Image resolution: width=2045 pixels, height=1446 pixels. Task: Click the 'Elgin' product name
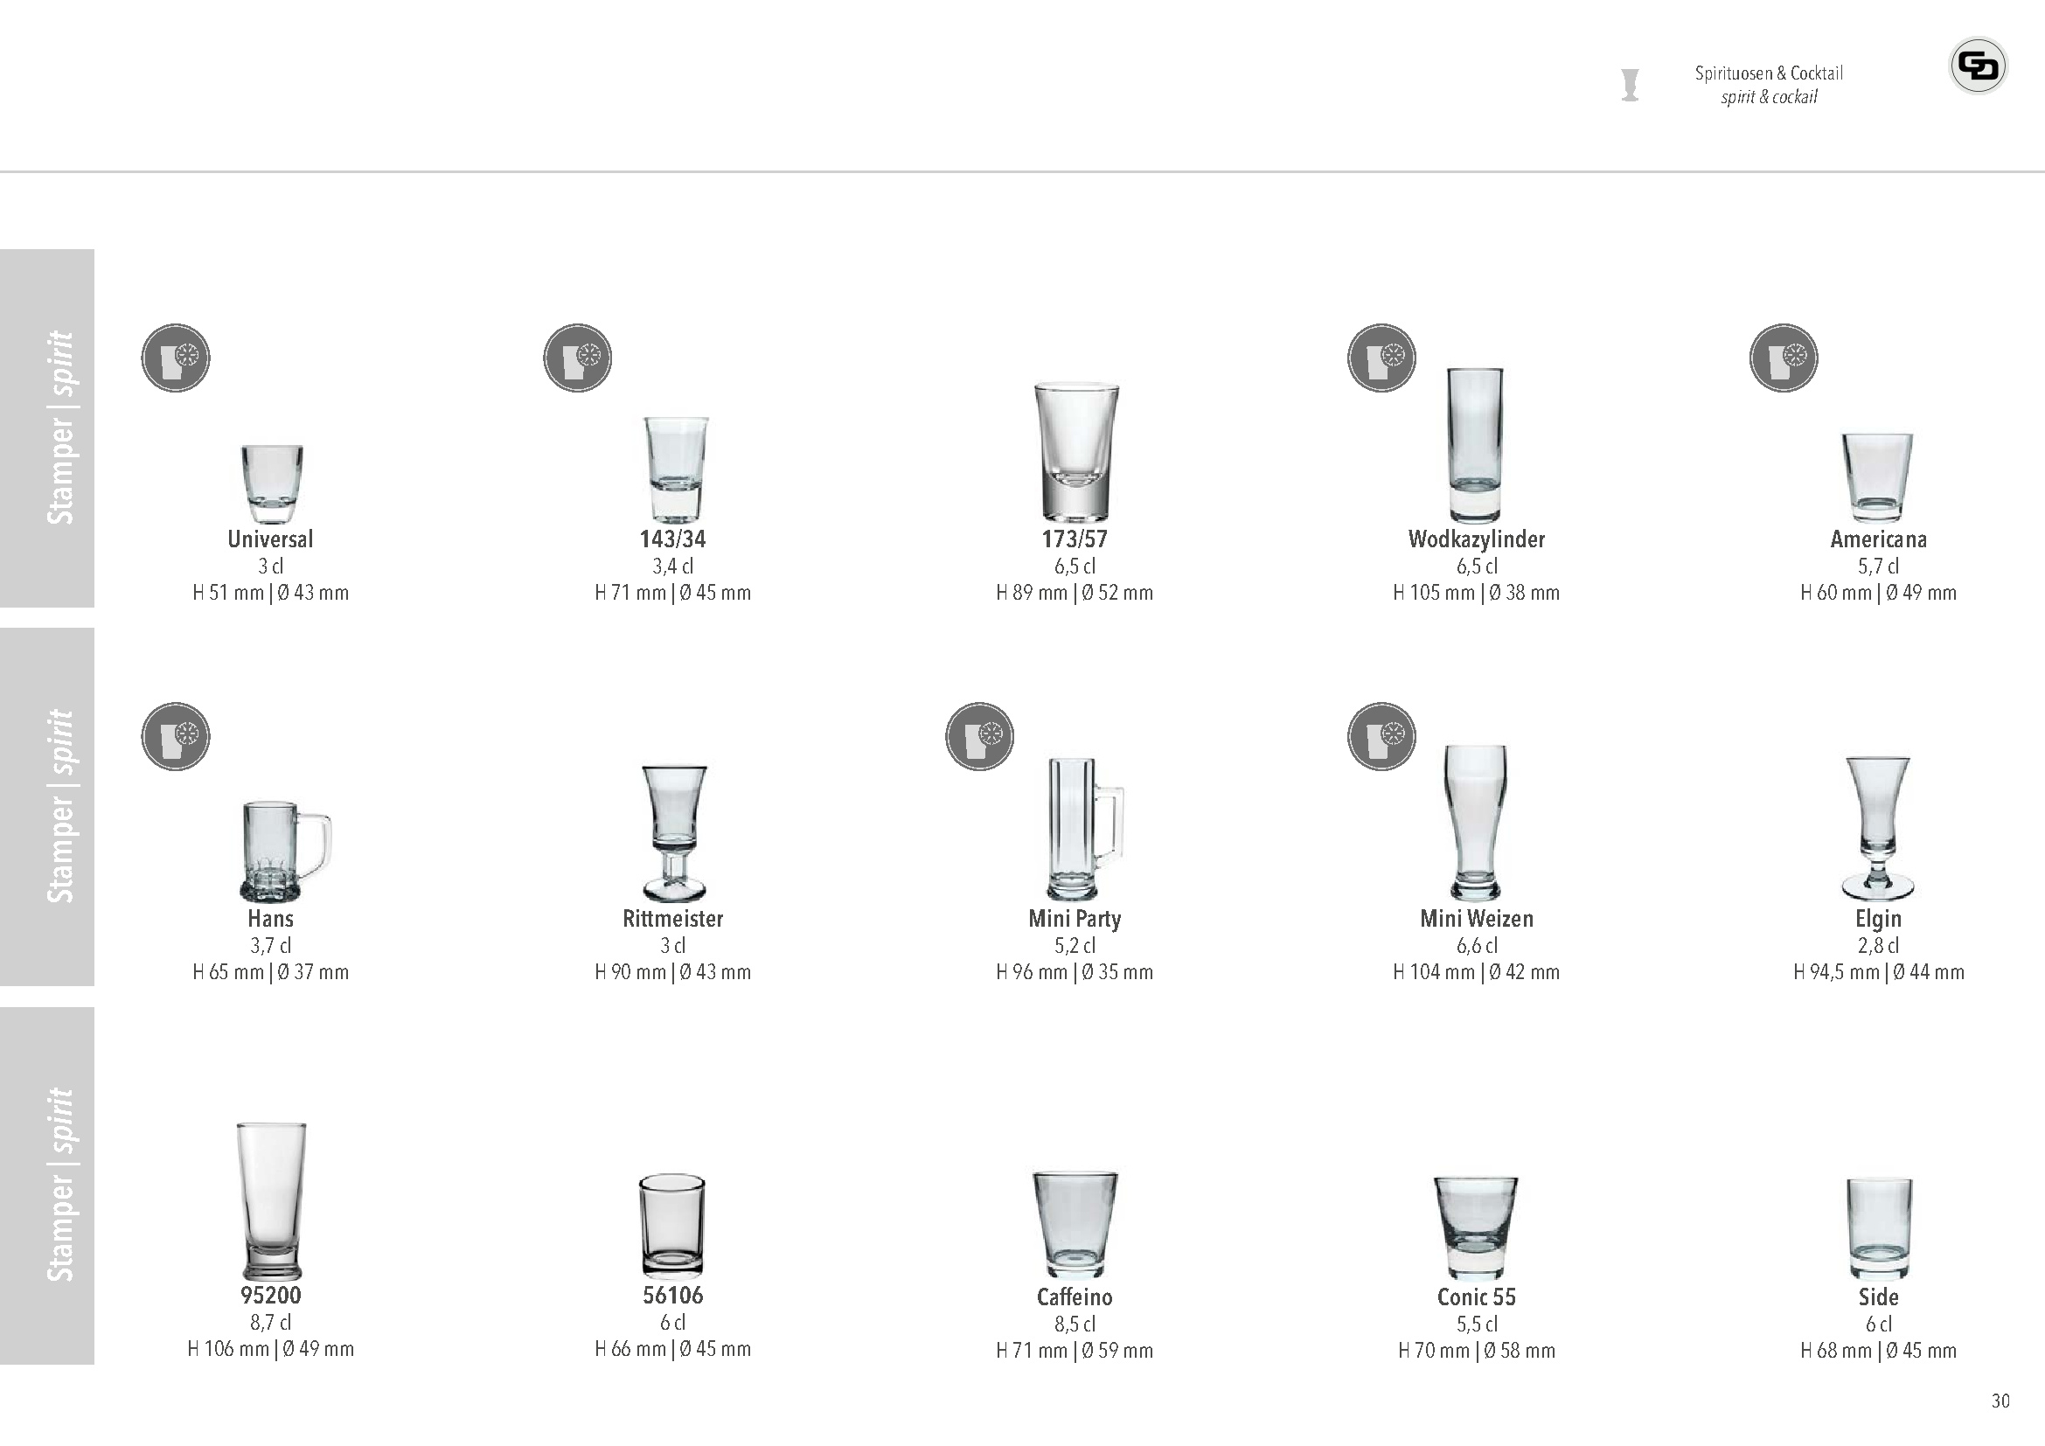coord(1878,918)
